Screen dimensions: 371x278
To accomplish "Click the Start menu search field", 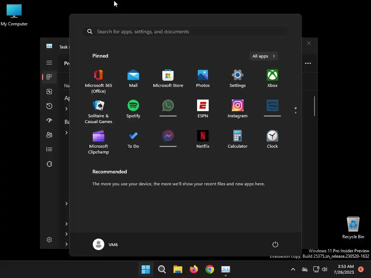I will pyautogui.click(x=185, y=31).
